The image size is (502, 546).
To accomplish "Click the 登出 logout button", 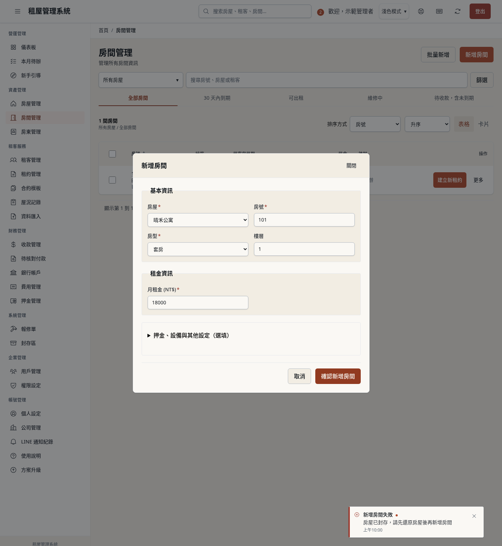I will click(x=480, y=11).
